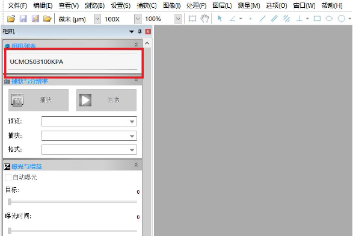Screen dimensions: 353x236
Task: Expand the 预览 resolution combo box
Action: [x=89, y=121]
